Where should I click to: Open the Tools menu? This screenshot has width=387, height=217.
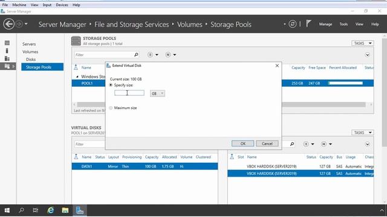(x=343, y=24)
